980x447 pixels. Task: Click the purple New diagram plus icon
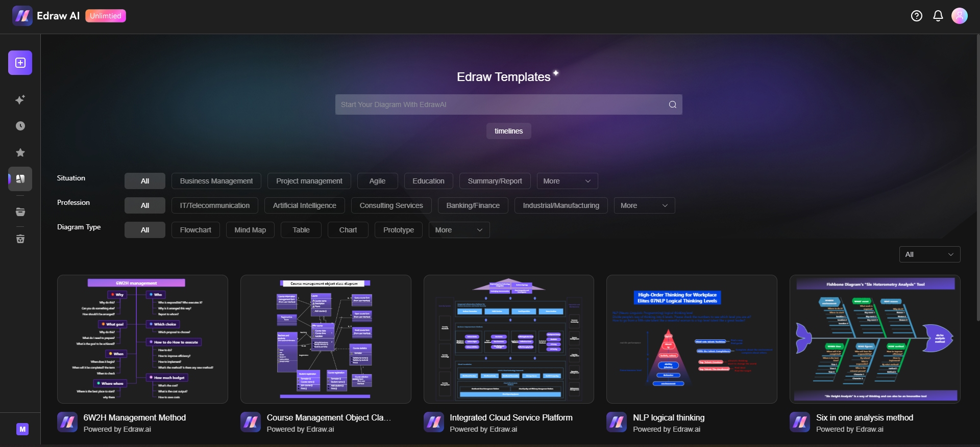(x=20, y=63)
